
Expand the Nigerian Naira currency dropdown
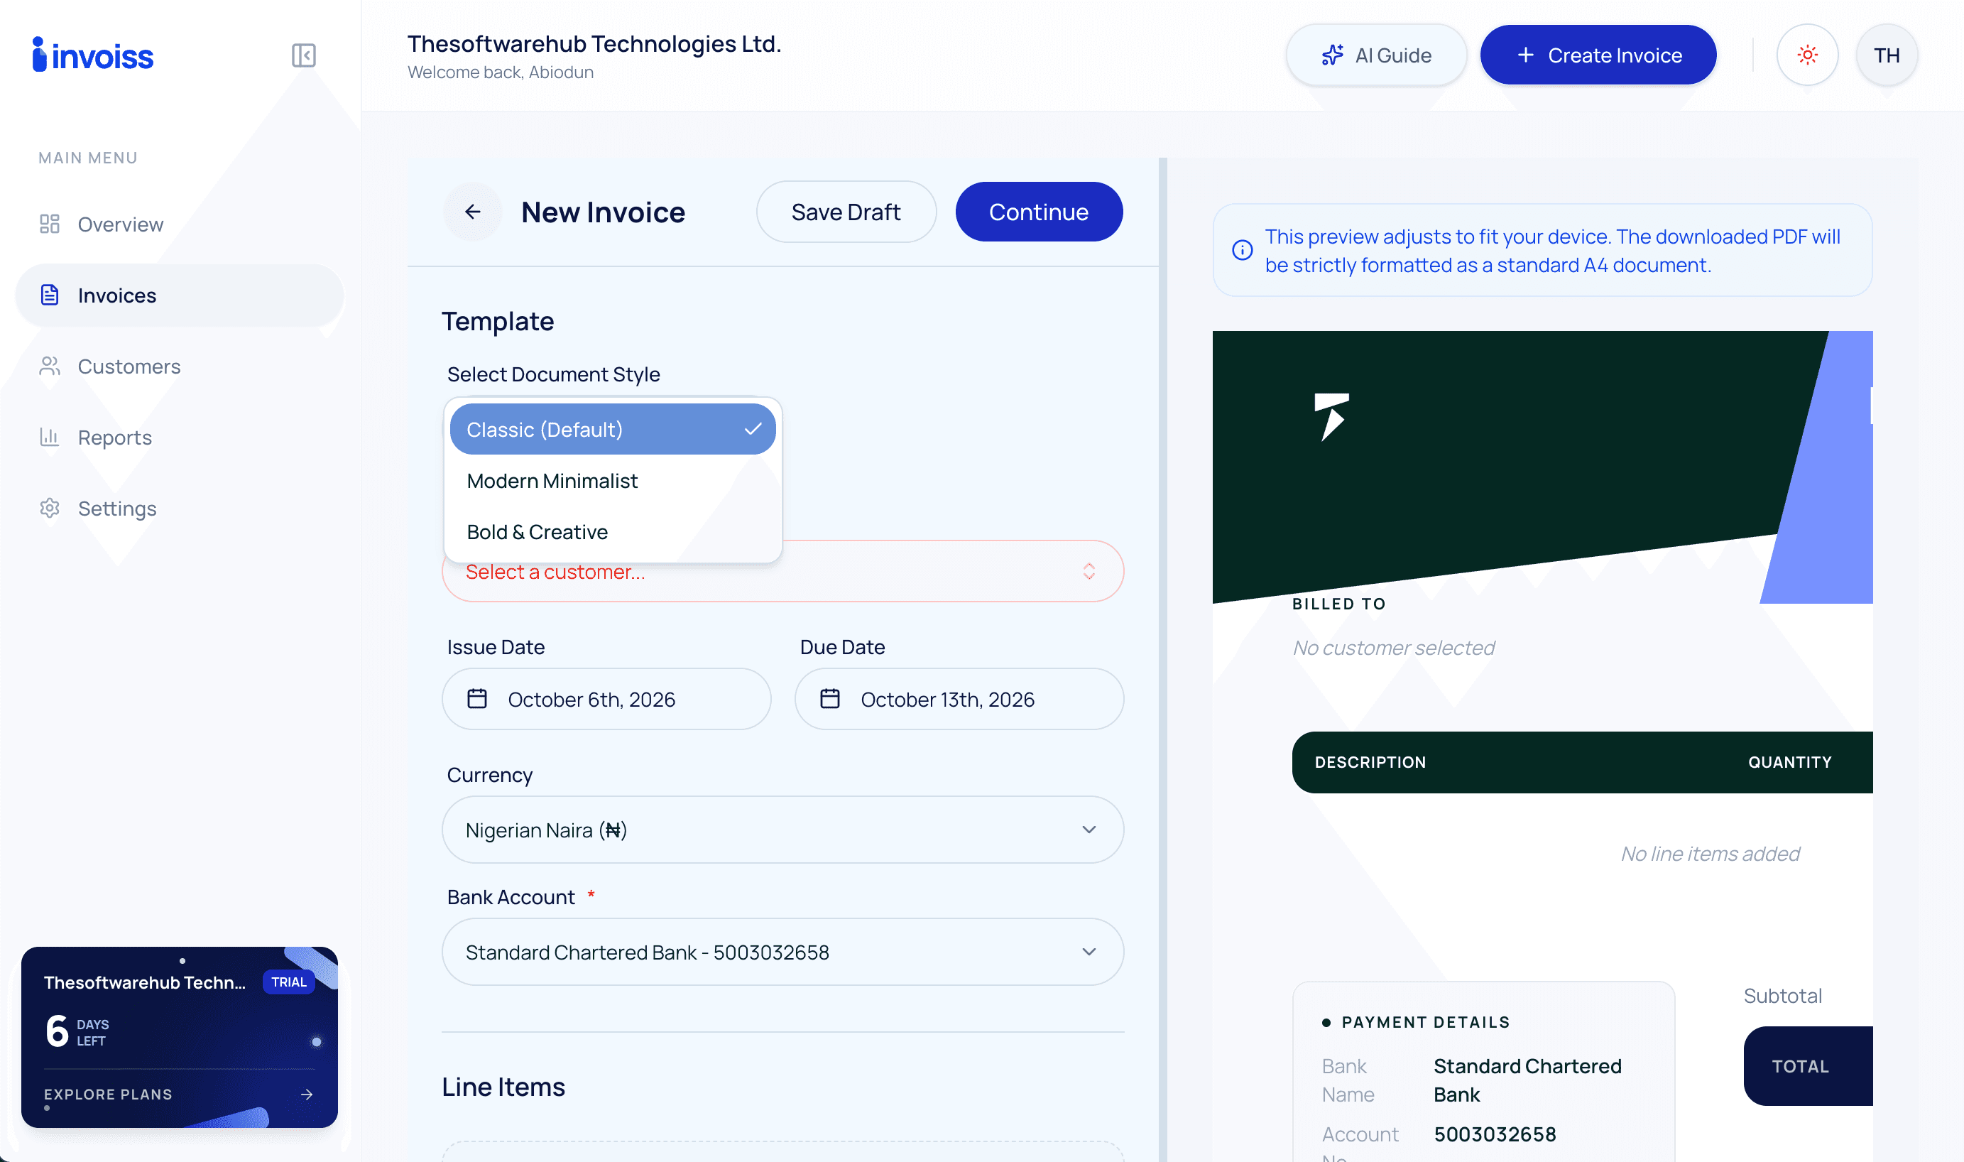(x=782, y=830)
